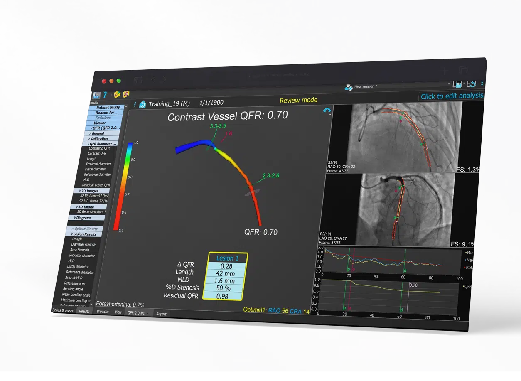Click the save session floppy disk icon
Screen dimensions: 521x381
click(x=457, y=84)
